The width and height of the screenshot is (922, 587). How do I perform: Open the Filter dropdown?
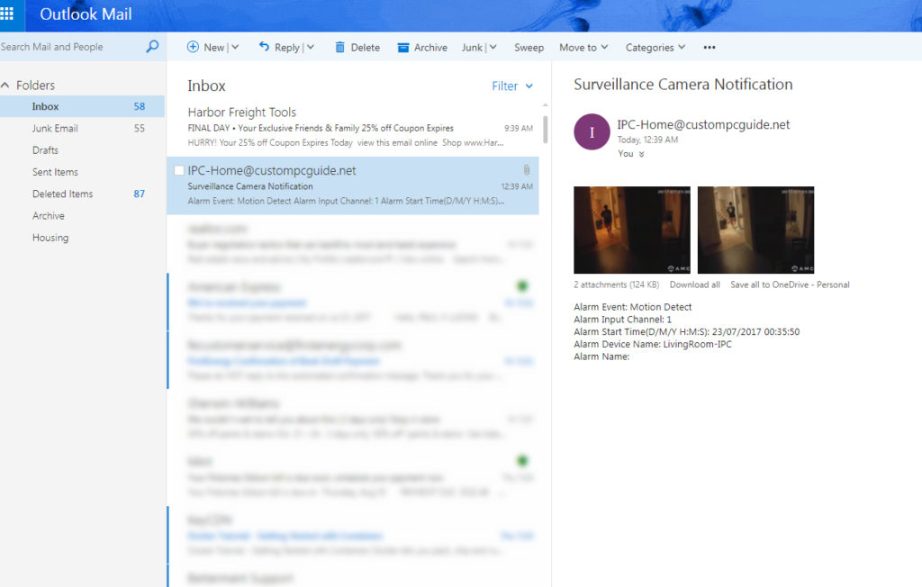512,86
